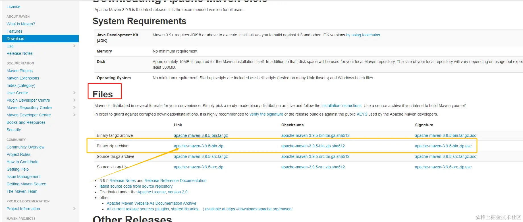523x222 pixels.
Task: Click the Signature column header
Action: [424, 125]
